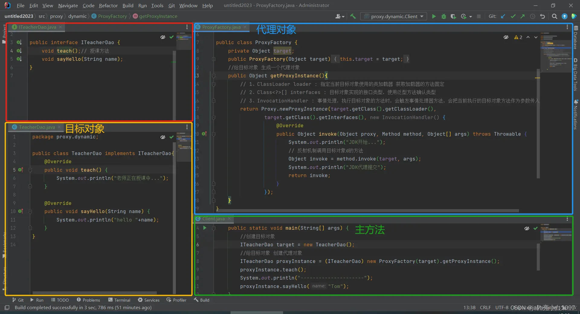Build project with the hammer icon
Viewport: 580px width, 314px height.
point(353,16)
